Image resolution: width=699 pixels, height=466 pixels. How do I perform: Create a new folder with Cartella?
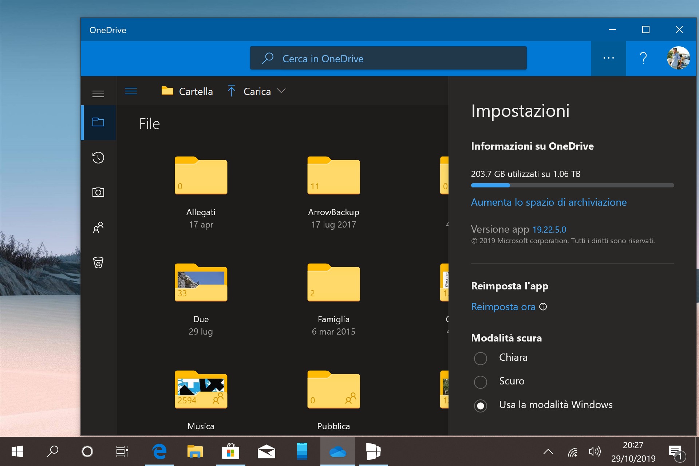(187, 91)
